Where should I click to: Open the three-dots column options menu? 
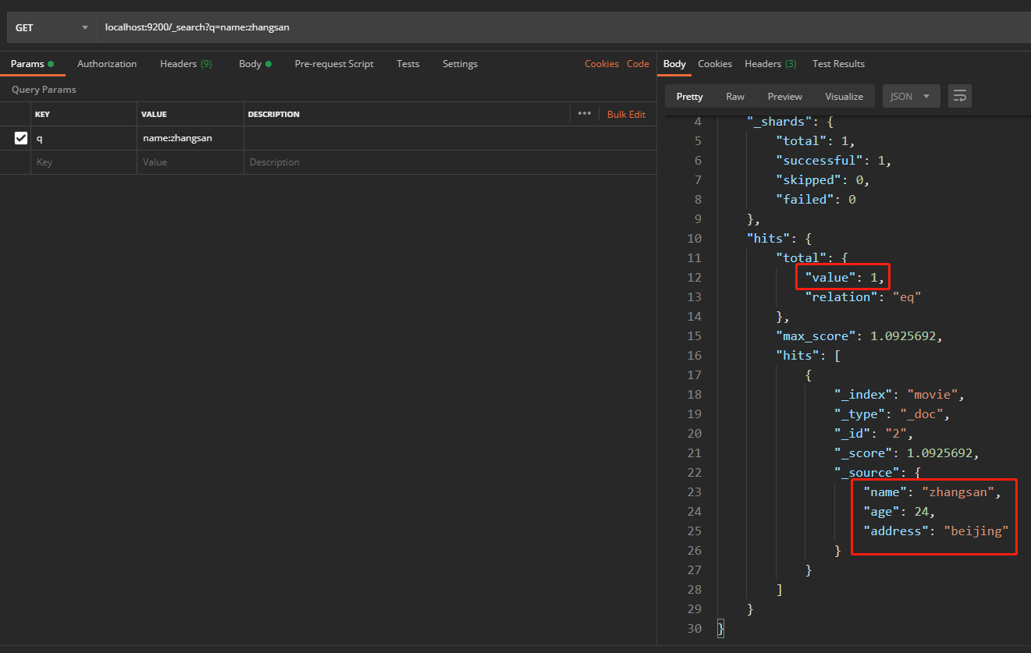click(x=585, y=114)
